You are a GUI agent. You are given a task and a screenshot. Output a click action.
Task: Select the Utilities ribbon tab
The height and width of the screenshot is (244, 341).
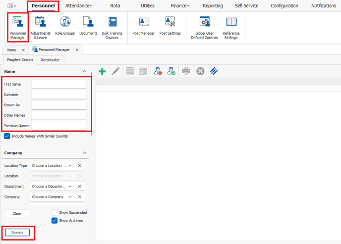pyautogui.click(x=147, y=6)
